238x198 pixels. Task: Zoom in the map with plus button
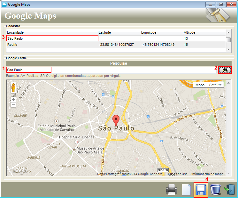pyautogui.click(x=13, y=99)
